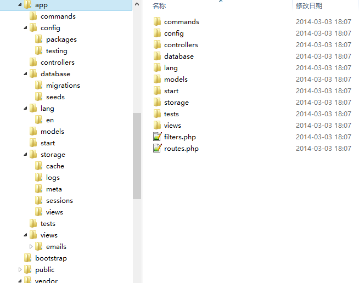
Task: Collapse the vendor tree node
Action: [x=20, y=280]
